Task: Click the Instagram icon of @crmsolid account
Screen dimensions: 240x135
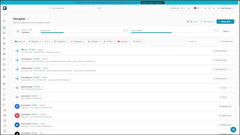Action: click(17, 115)
